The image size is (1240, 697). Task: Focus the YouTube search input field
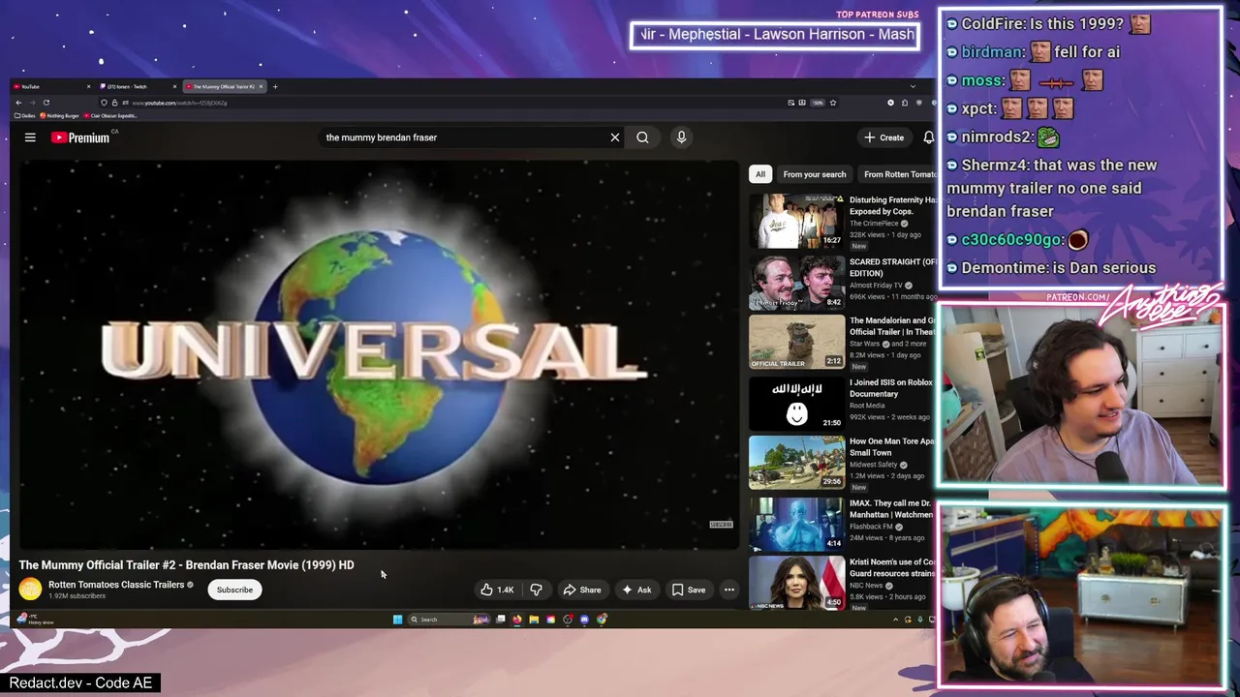click(x=465, y=137)
